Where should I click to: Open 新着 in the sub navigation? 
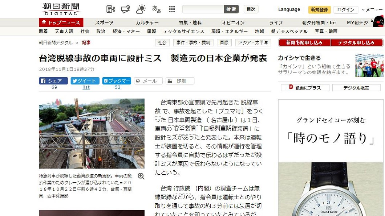click(x=44, y=31)
